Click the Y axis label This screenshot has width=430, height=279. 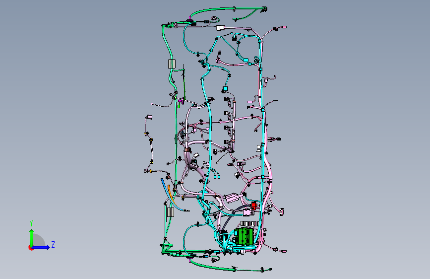31,223
